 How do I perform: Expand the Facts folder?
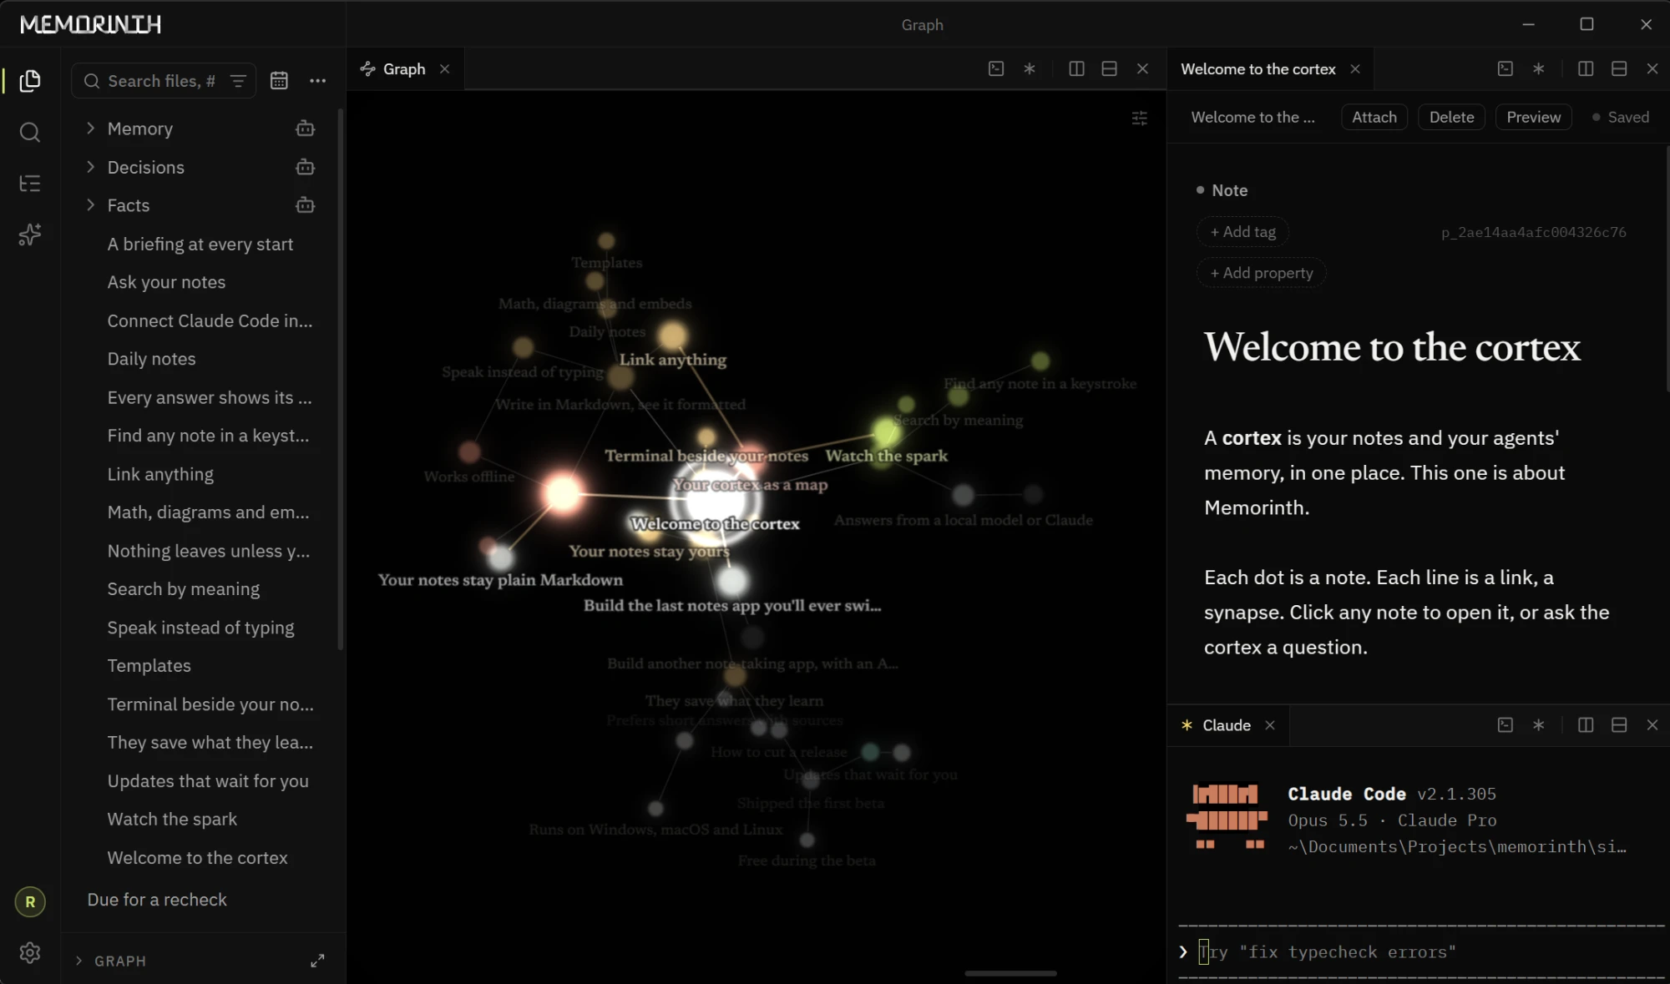coord(90,205)
